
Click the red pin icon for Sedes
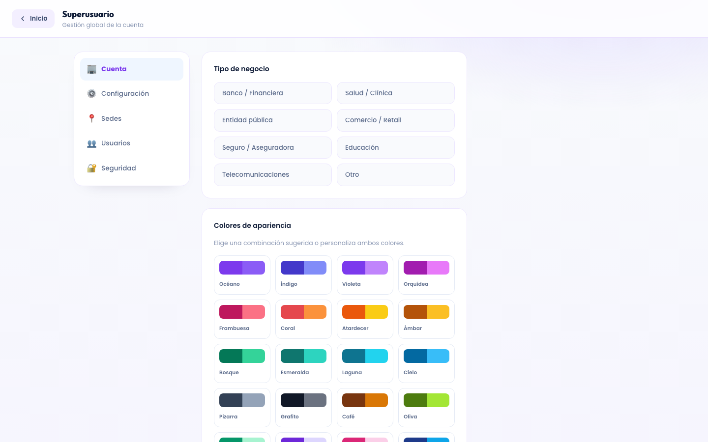click(x=91, y=118)
